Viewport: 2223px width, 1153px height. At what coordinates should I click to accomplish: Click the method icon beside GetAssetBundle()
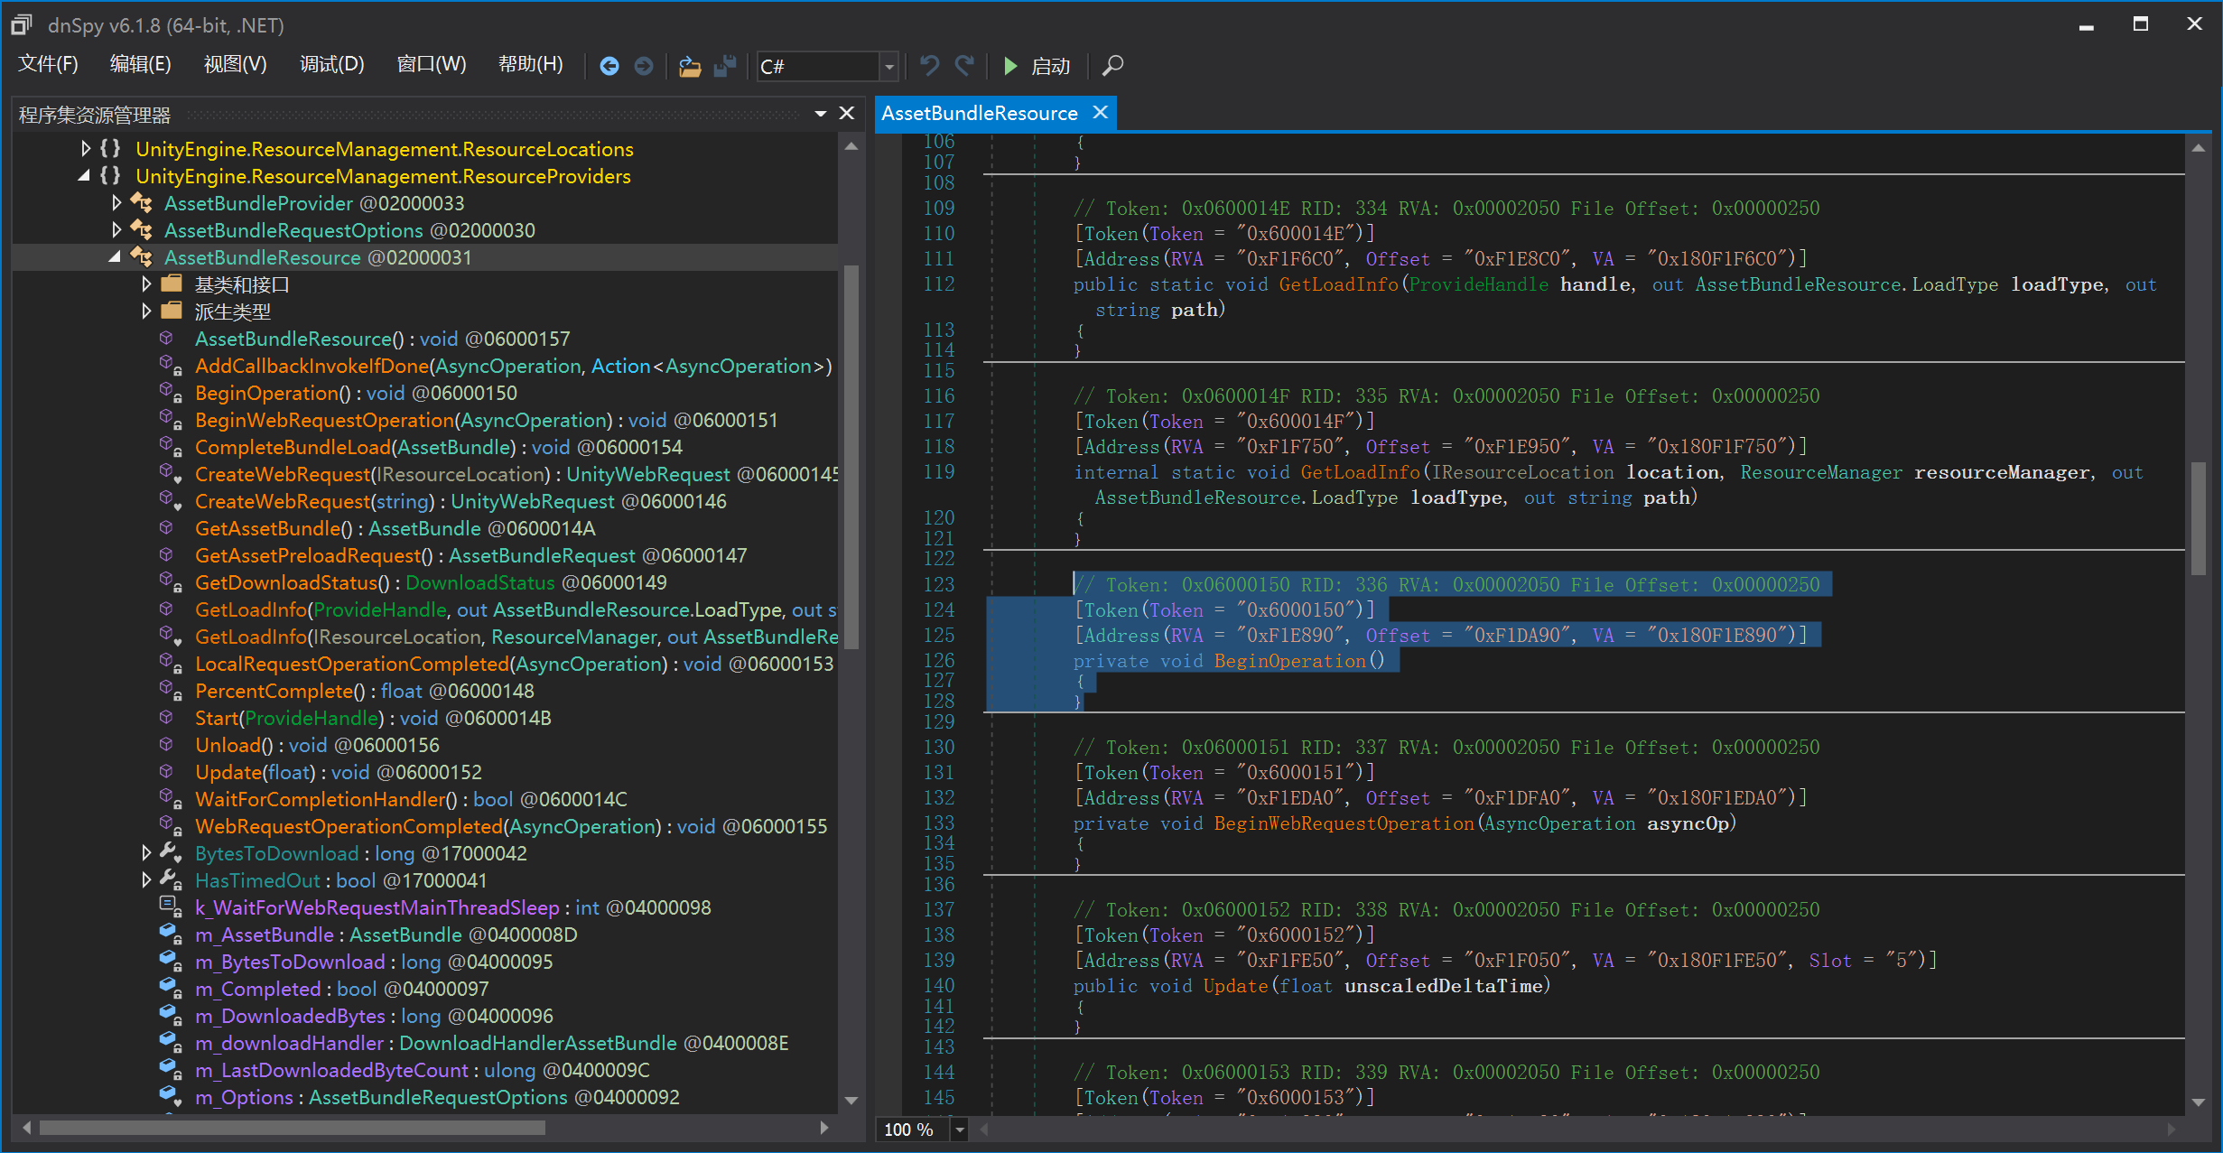(166, 528)
